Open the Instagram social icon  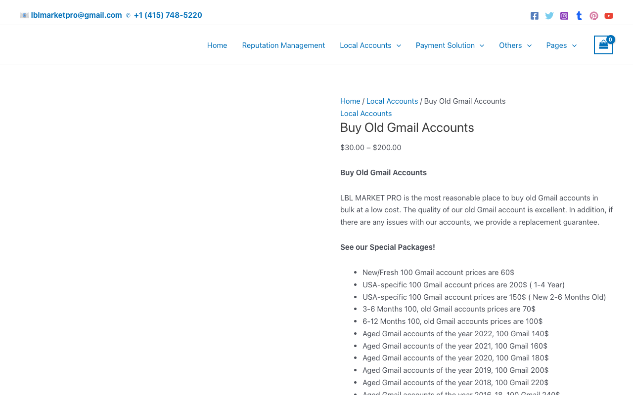point(564,16)
